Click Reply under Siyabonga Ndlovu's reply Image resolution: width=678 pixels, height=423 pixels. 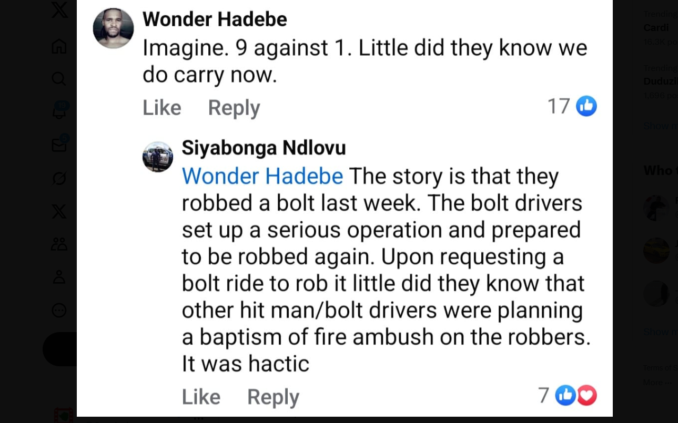[273, 397]
